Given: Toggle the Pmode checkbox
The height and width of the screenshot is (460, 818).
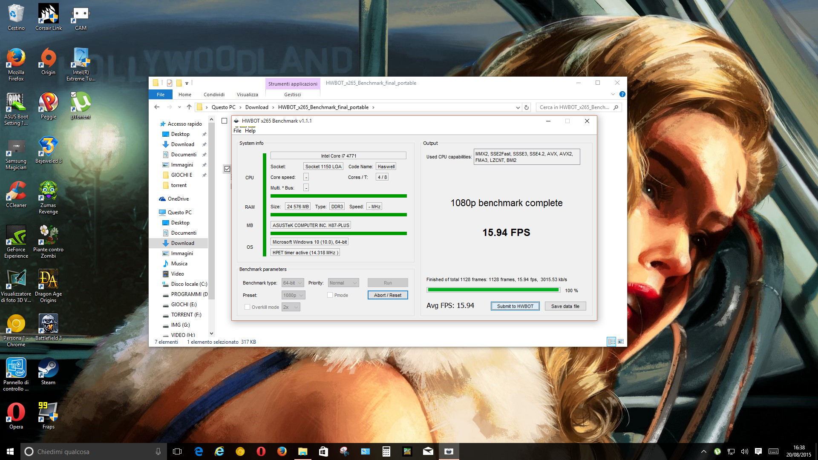Looking at the screenshot, I should 330,295.
